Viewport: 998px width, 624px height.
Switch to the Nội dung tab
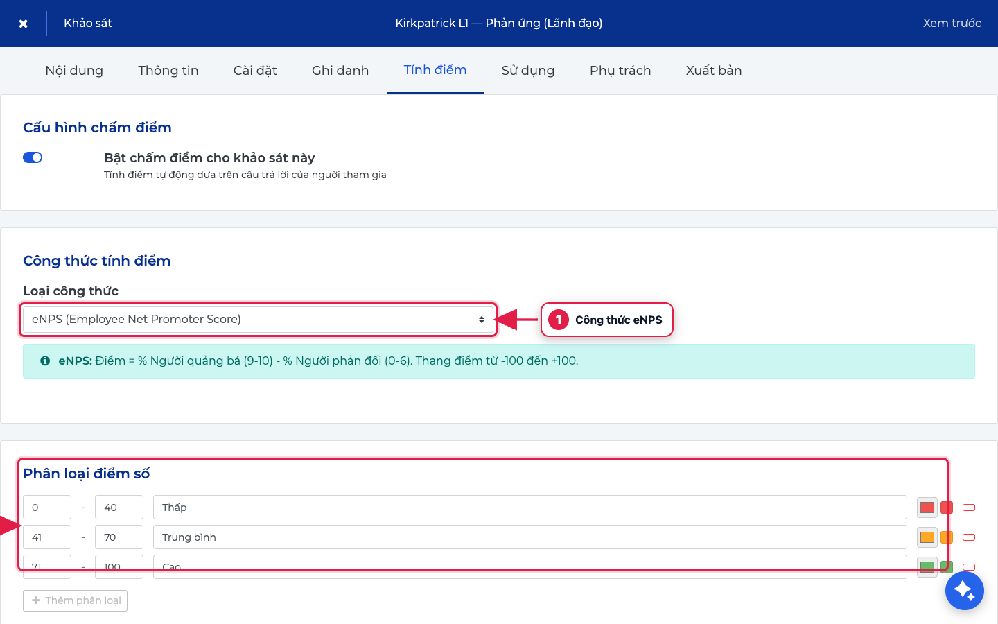pyautogui.click(x=74, y=70)
